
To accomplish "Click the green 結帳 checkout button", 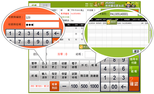I will tap(134, 71).
